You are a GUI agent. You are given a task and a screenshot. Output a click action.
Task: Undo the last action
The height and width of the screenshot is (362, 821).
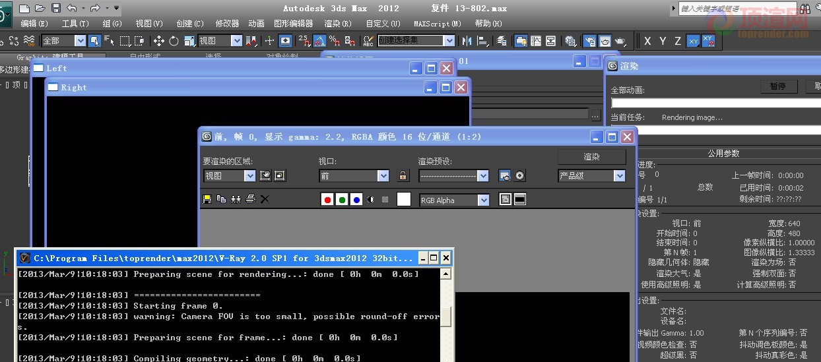pyautogui.click(x=71, y=8)
